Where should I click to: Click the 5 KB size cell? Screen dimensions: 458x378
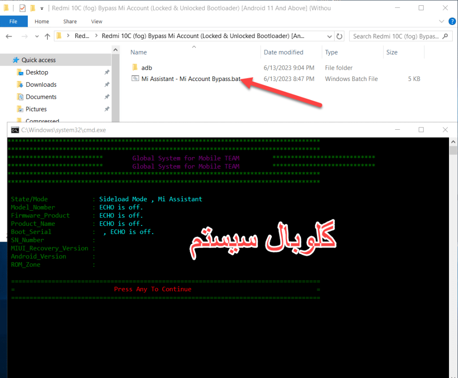click(414, 79)
